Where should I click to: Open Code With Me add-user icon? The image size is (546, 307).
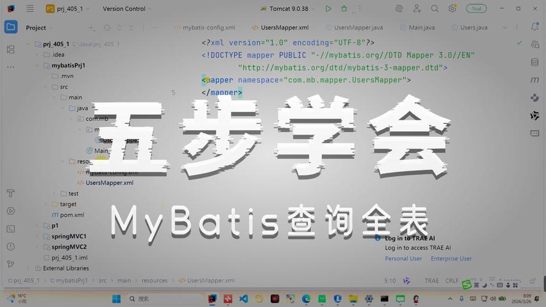click(417, 9)
